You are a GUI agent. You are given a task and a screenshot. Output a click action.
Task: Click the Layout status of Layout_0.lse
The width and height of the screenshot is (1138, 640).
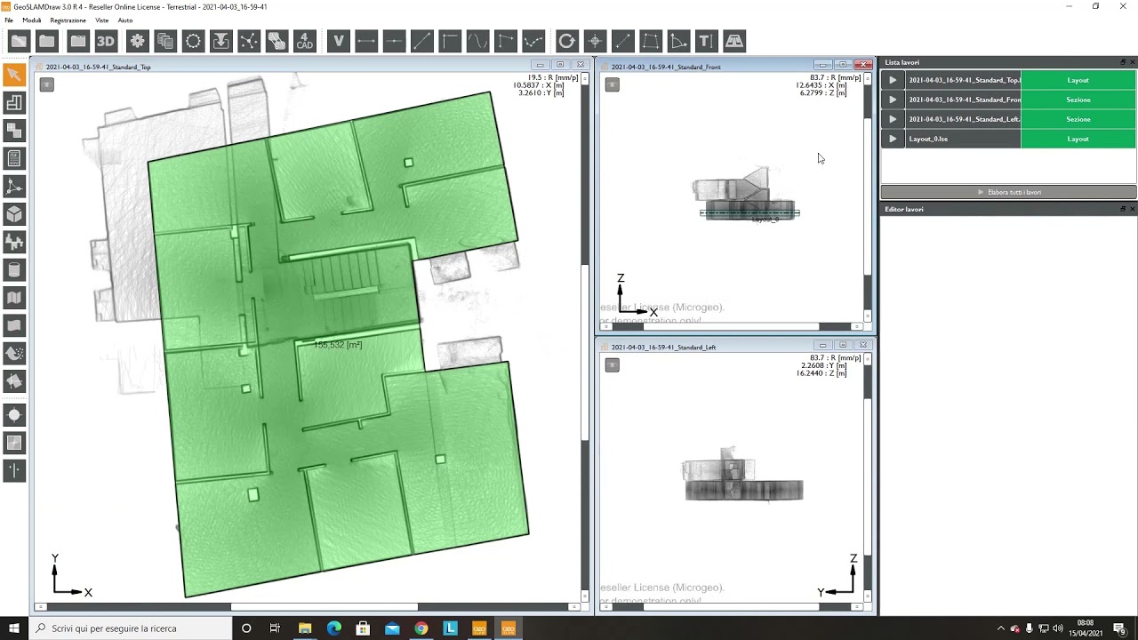click(x=1078, y=139)
